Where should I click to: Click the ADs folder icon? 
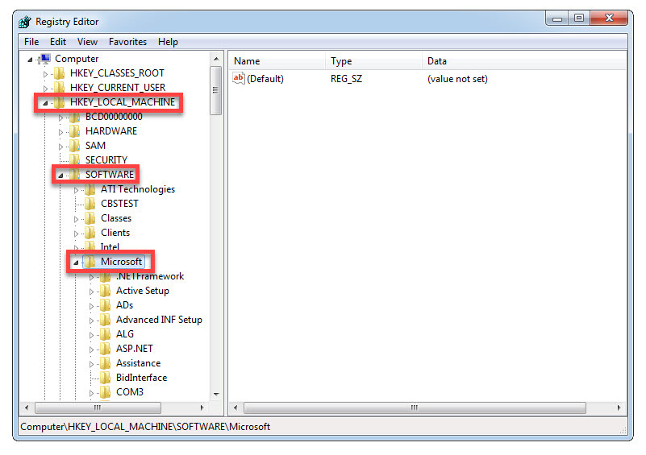106,305
